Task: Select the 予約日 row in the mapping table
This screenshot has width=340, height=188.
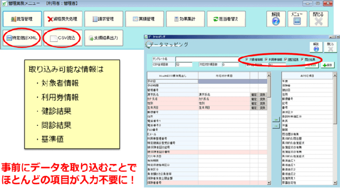Action: (x=207, y=82)
